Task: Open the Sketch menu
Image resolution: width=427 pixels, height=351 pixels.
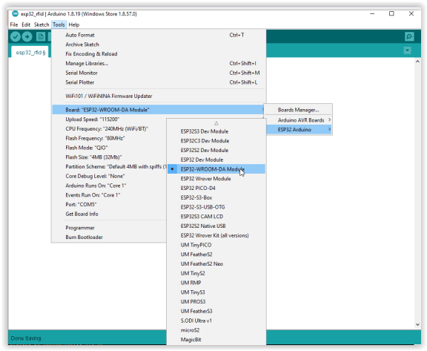Action: coord(42,24)
